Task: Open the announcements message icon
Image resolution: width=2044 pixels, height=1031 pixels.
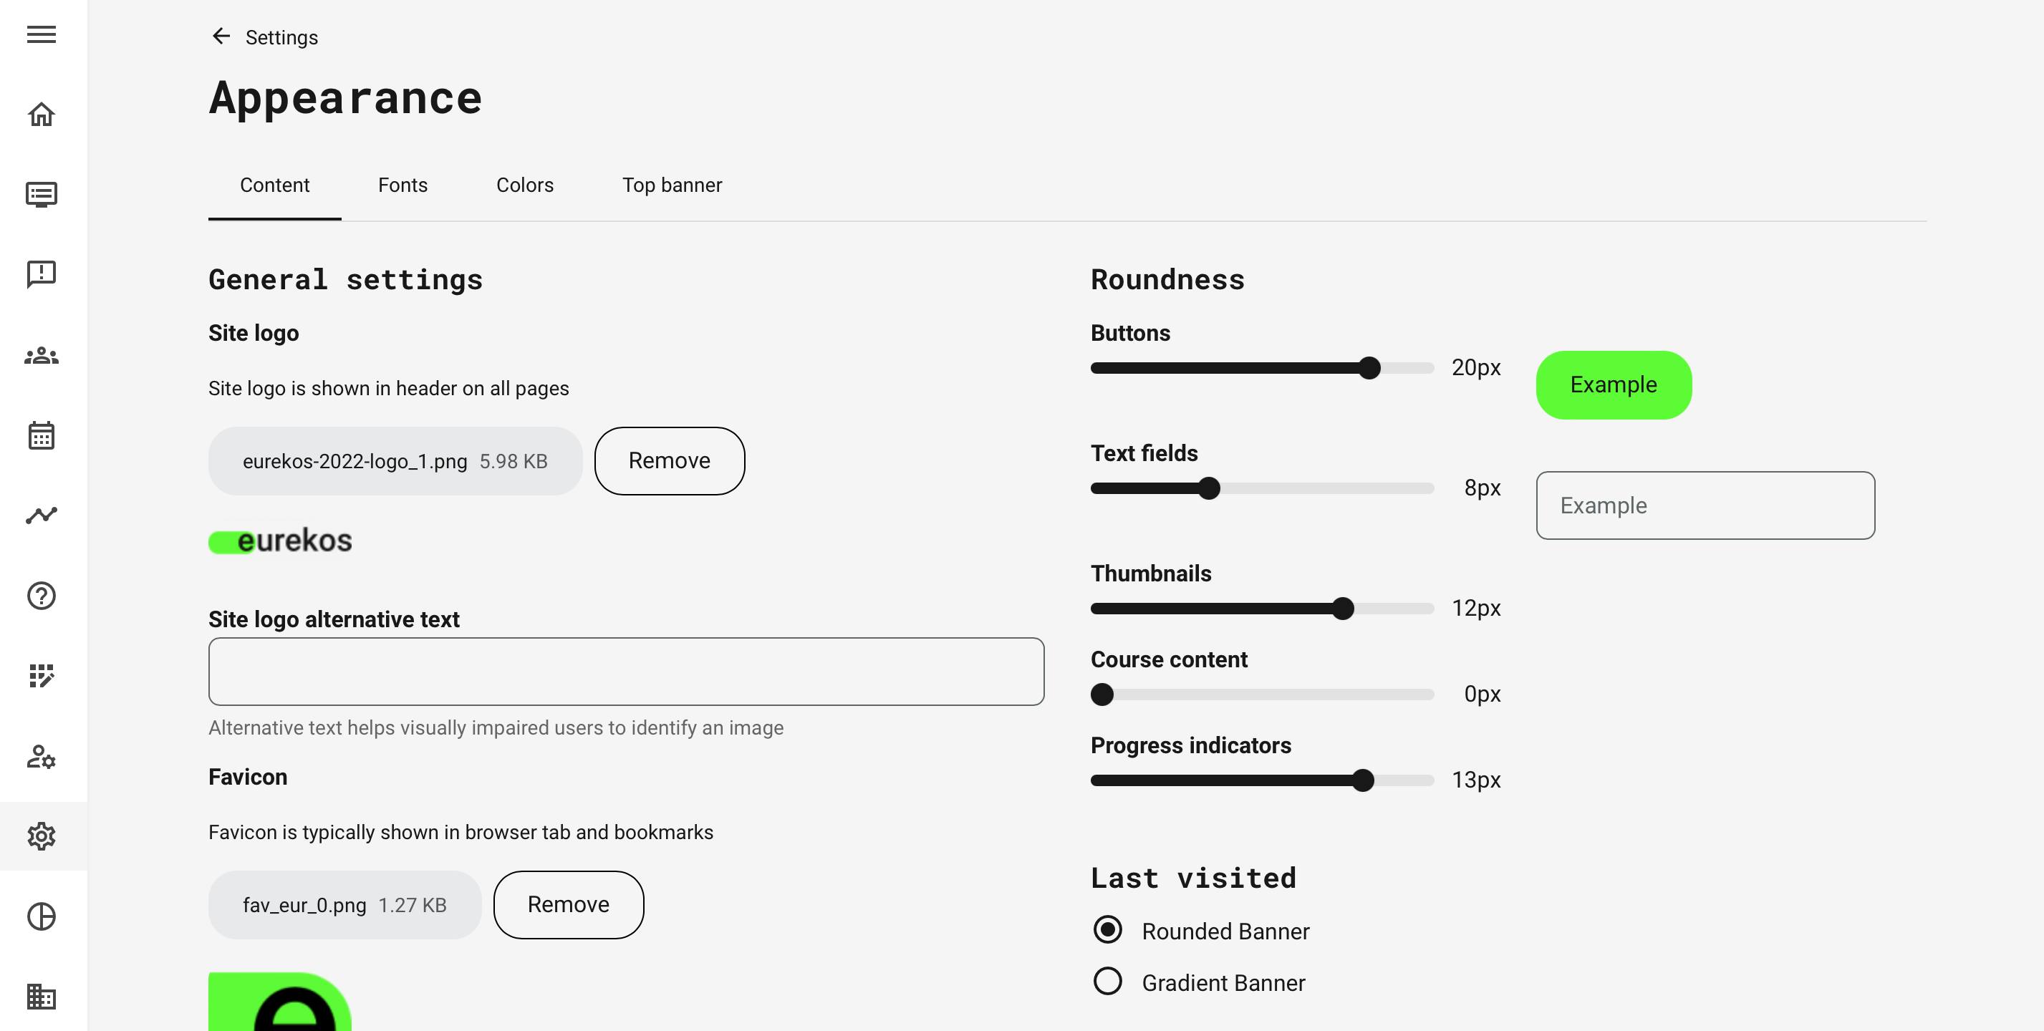Action: (42, 274)
